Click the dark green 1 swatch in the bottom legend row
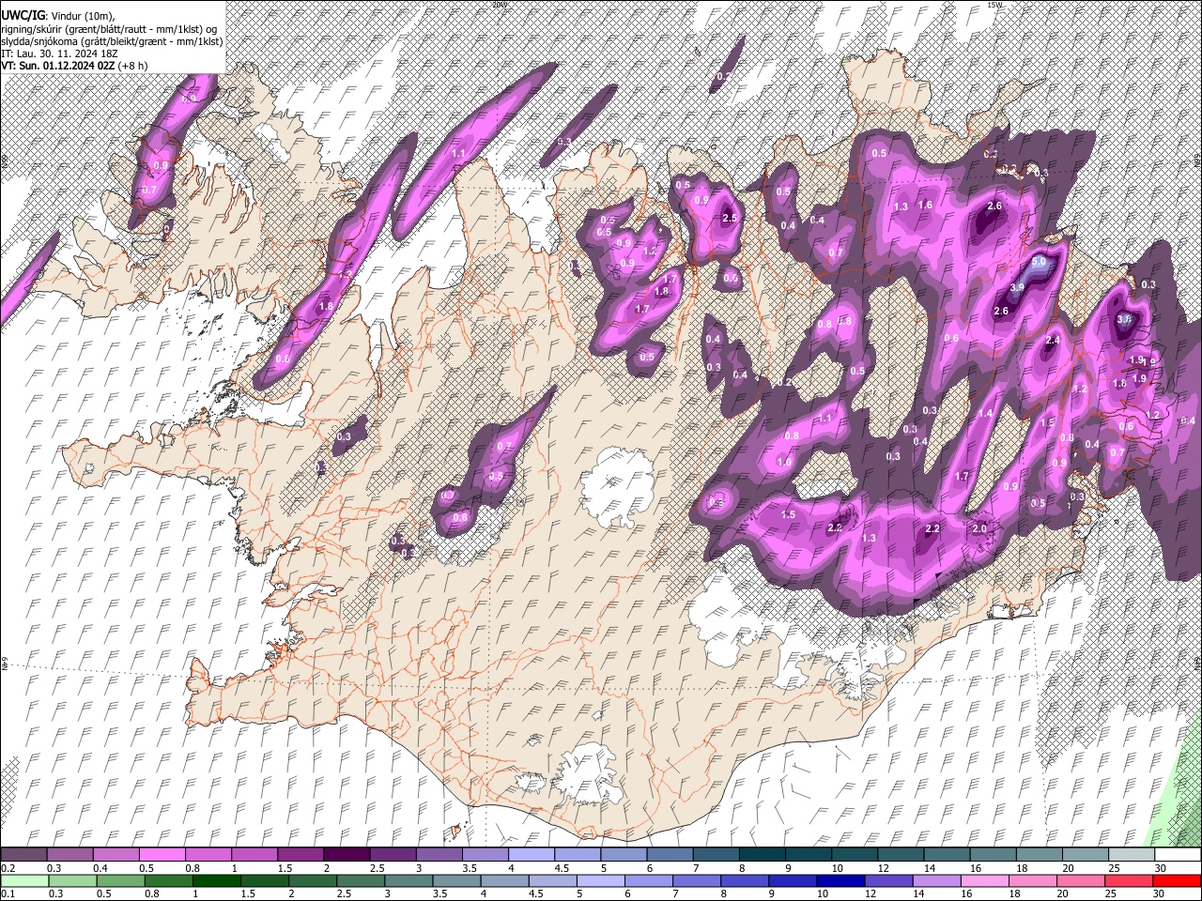This screenshot has height=901, width=1202. 216,880
